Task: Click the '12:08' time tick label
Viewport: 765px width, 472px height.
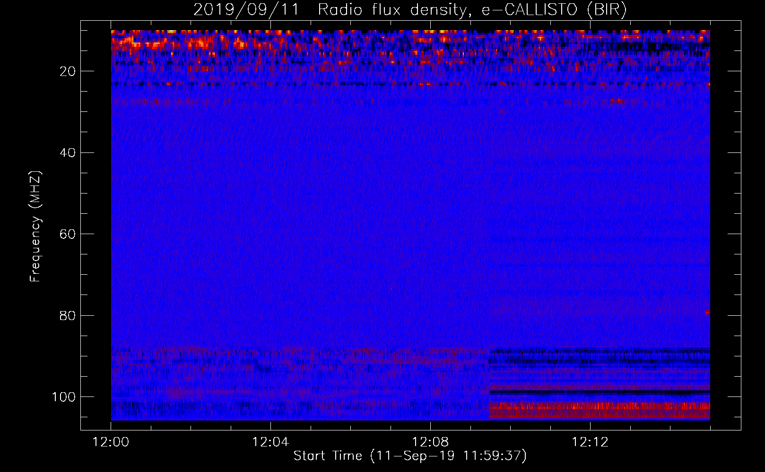Action: click(x=430, y=442)
